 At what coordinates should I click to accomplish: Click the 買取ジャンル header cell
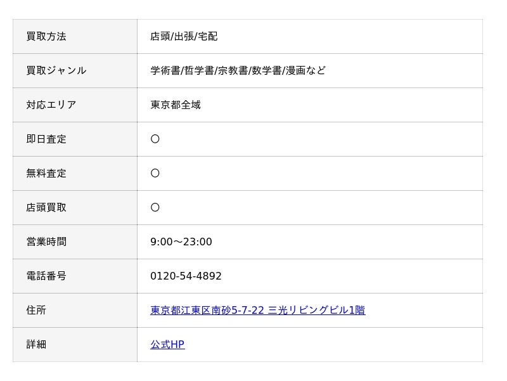click(x=75, y=70)
